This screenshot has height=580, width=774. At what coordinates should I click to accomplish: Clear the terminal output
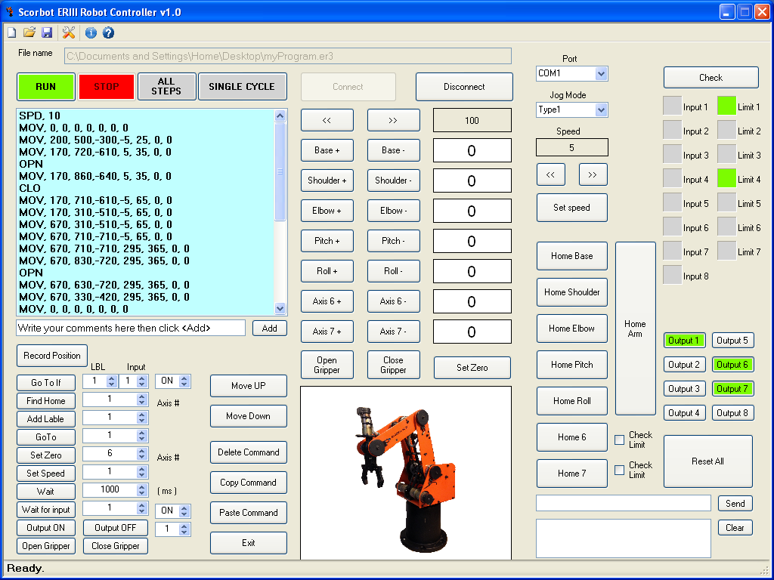(735, 528)
